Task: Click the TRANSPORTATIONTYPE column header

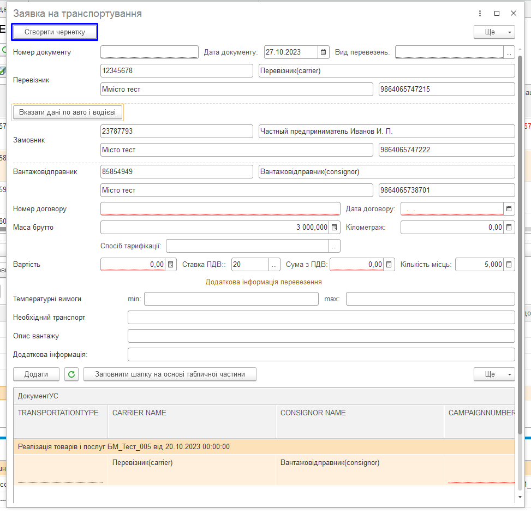Action: coord(61,421)
